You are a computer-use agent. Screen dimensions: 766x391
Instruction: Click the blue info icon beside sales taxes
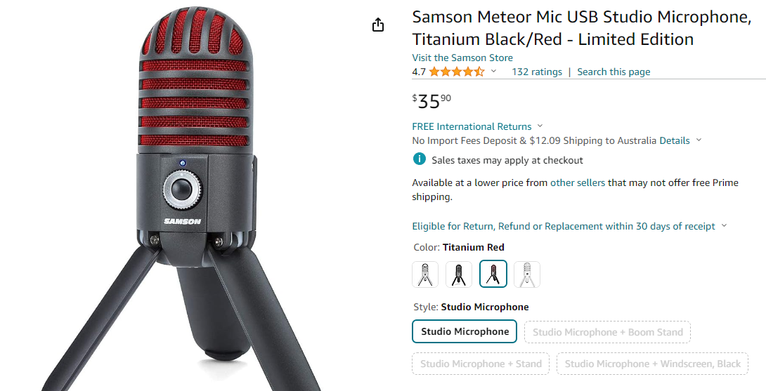point(420,159)
